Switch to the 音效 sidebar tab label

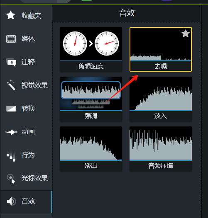pyautogui.click(x=28, y=201)
